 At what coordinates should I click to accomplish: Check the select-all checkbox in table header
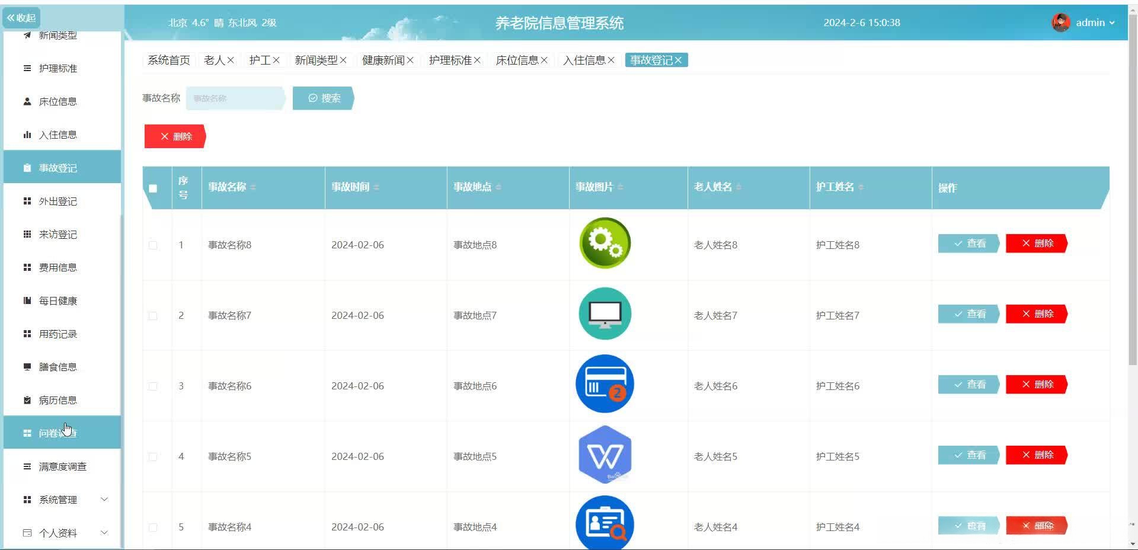(x=153, y=188)
